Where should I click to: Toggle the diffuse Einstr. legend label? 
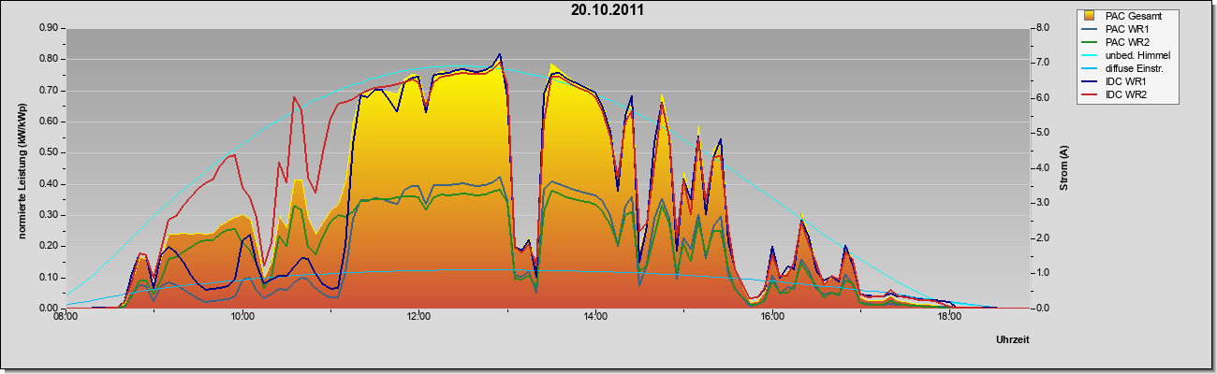[1136, 68]
